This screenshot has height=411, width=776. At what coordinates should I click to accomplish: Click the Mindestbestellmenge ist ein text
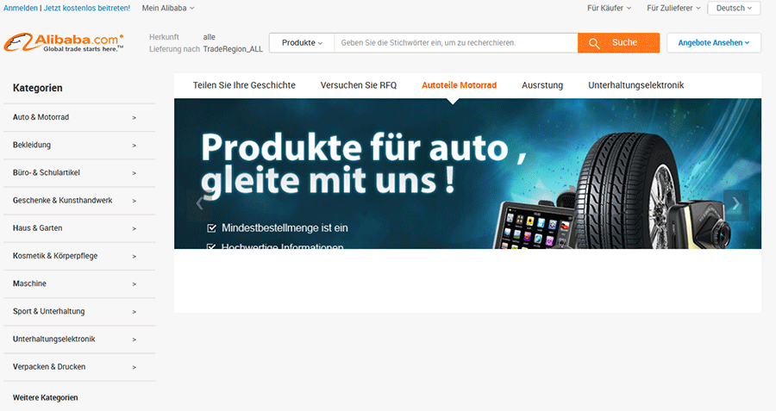click(285, 228)
